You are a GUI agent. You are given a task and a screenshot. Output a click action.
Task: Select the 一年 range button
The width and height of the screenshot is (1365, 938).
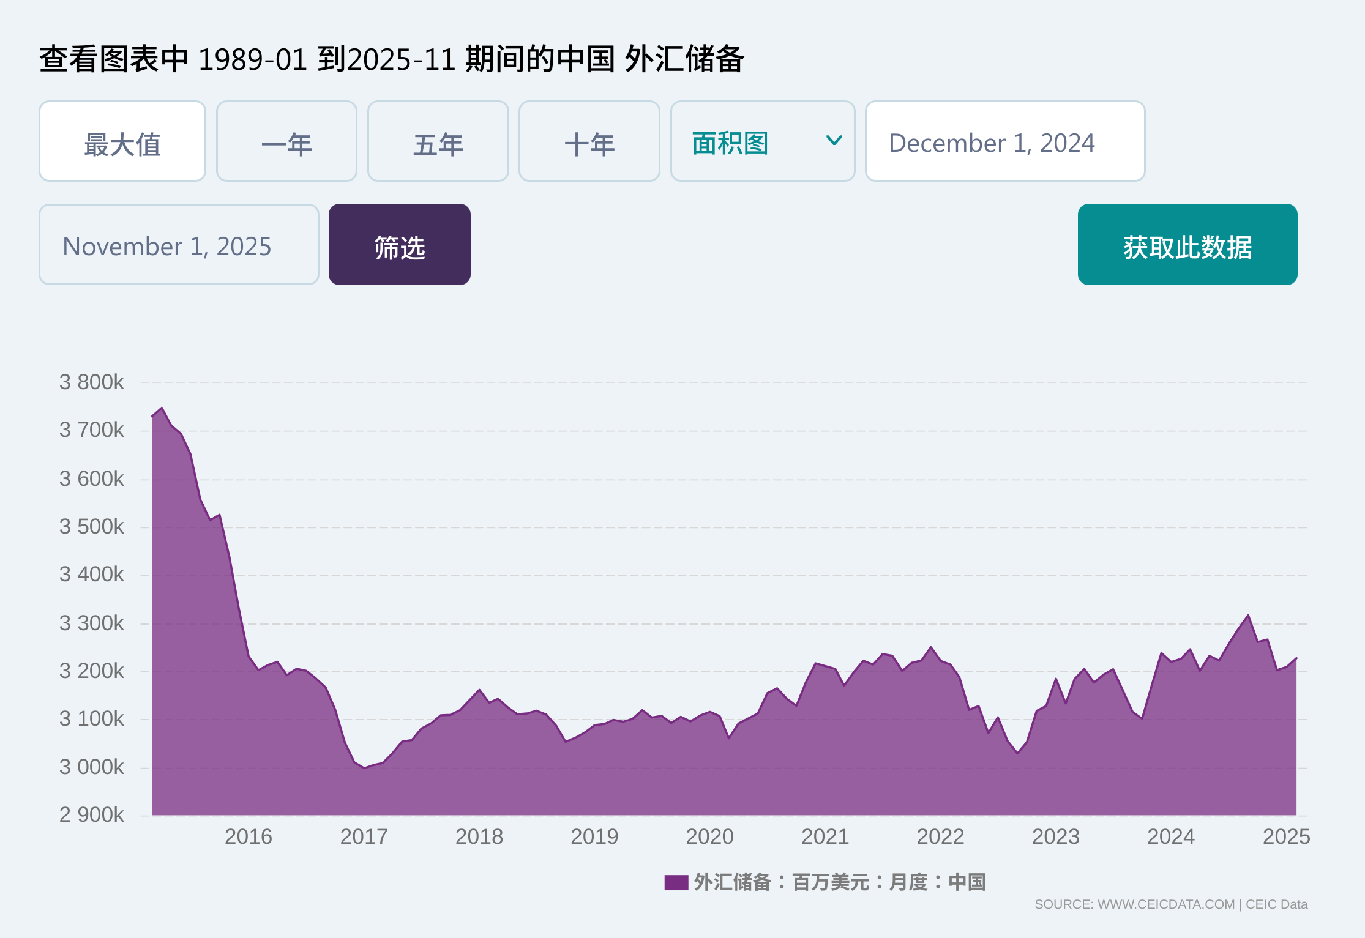[x=286, y=142]
